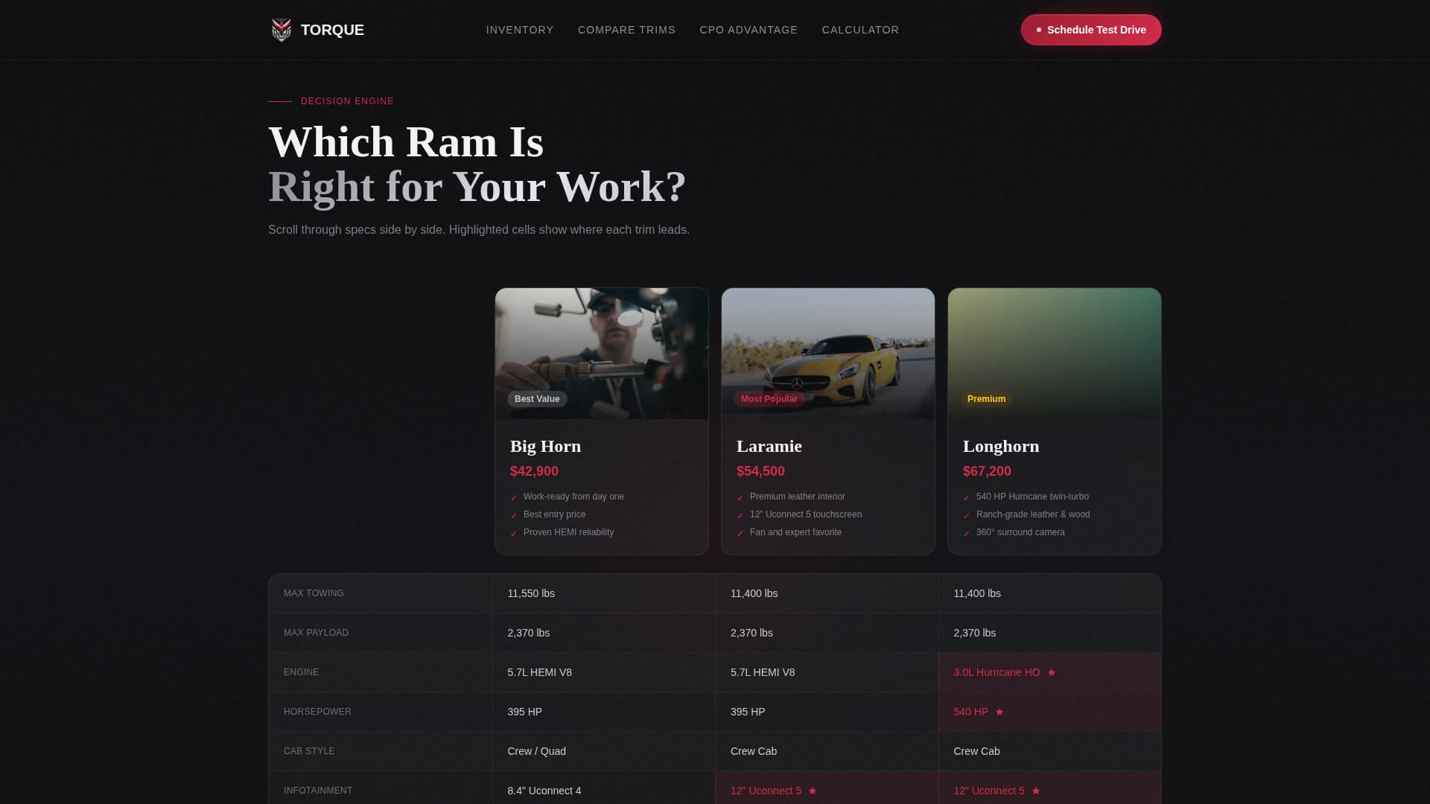This screenshot has width=1430, height=804.
Task: Click the Schedule Test Drive button
Action: click(x=1091, y=30)
